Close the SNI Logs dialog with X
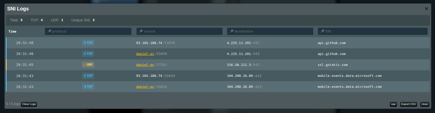The image size is (435, 113). [426, 9]
